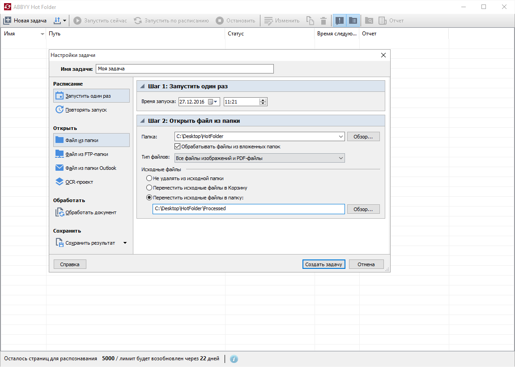Click the Осталось страниц для распознавания text
This screenshot has height=367, width=515.
pyautogui.click(x=51, y=358)
